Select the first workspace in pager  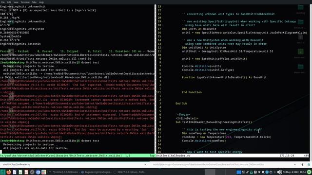click(210, 172)
